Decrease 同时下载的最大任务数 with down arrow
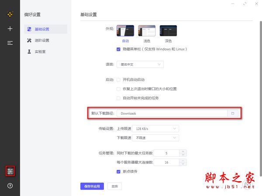The width and height of the screenshot is (262, 196). tap(183, 155)
